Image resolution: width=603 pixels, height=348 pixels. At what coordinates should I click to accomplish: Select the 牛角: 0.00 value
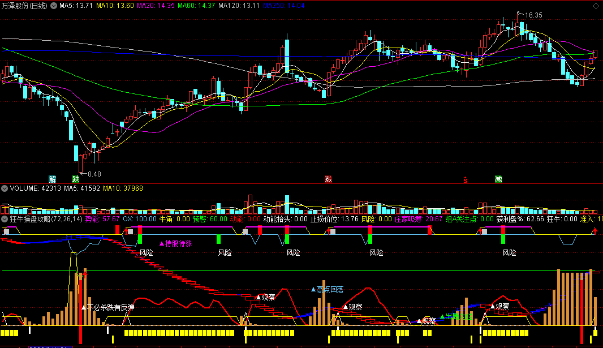click(175, 219)
